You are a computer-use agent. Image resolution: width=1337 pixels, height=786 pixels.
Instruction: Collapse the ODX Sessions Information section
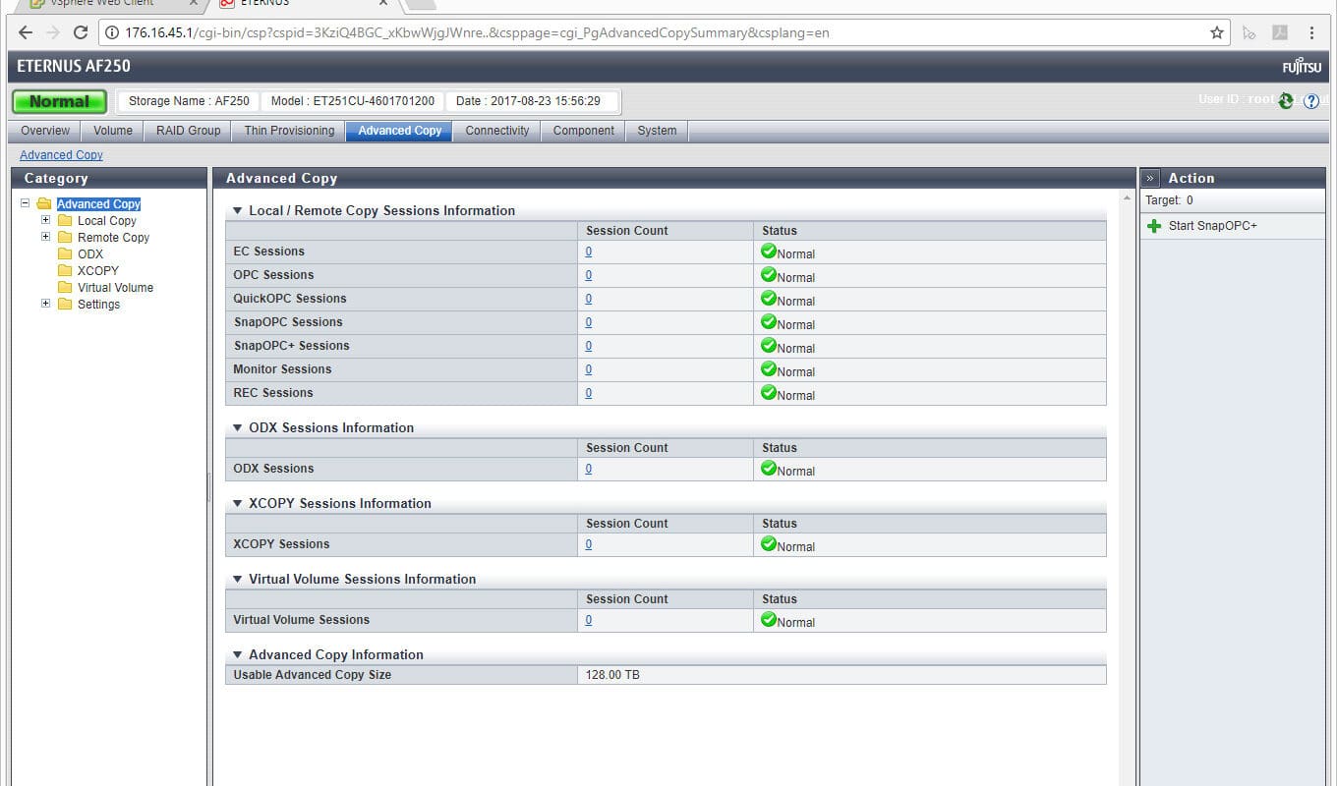pyautogui.click(x=237, y=427)
